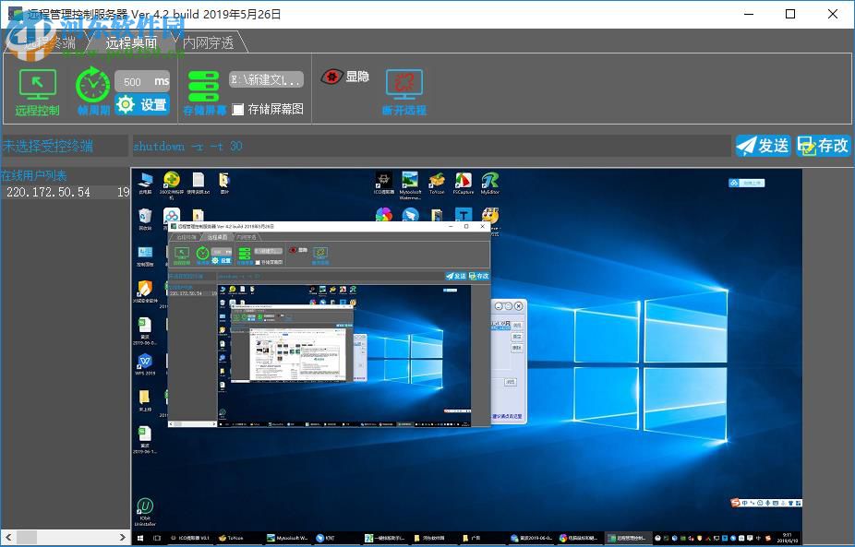Image resolution: width=855 pixels, height=547 pixels.
Task: Switch to the 内网穿透 tab
Action: [x=208, y=42]
